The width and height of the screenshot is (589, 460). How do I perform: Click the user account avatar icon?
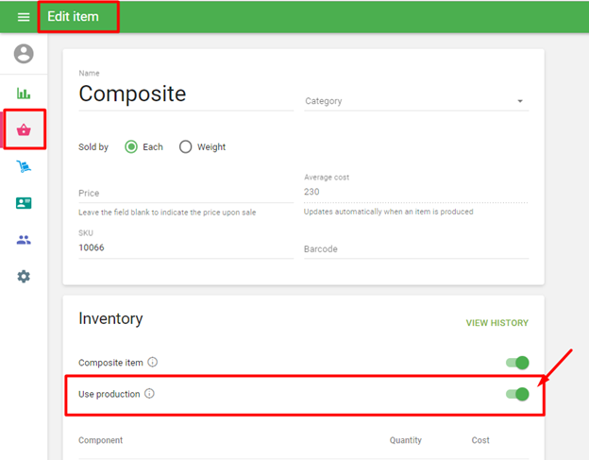tap(24, 54)
